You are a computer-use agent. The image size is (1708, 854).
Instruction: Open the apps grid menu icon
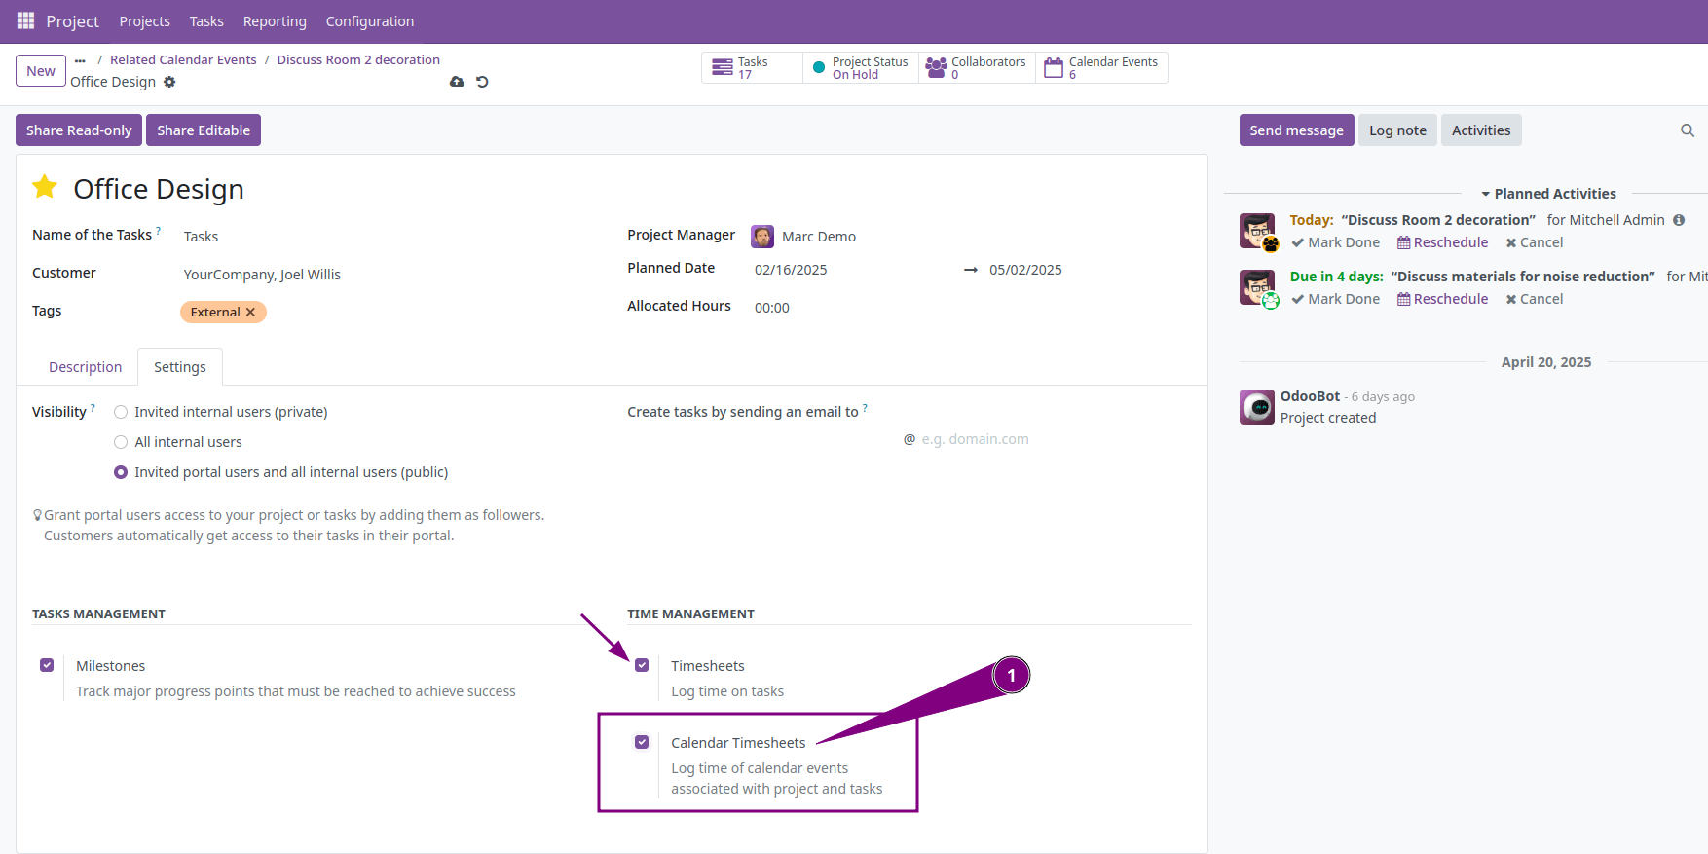click(25, 20)
